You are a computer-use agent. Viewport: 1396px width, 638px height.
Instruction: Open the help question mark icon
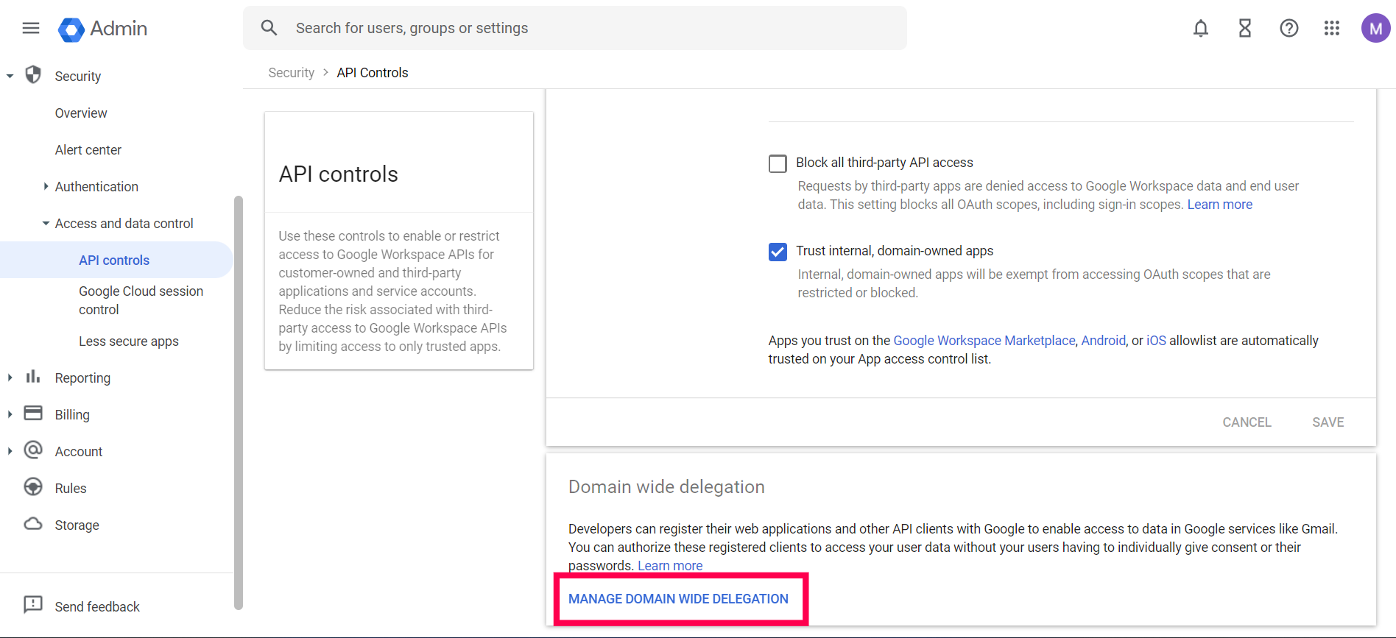[x=1289, y=29]
